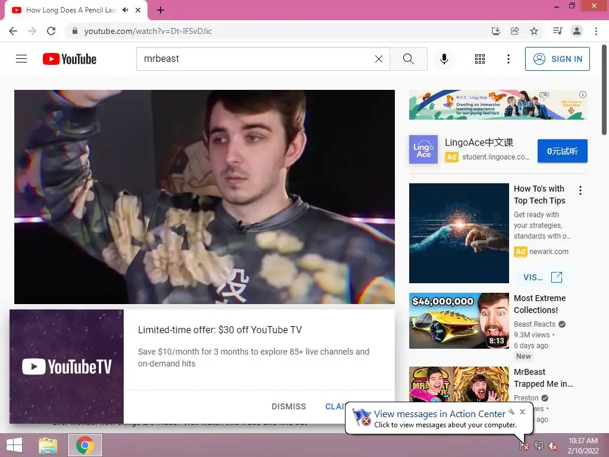The image size is (609, 457).
Task: Click the LingoAce logo icon
Action: (423, 149)
